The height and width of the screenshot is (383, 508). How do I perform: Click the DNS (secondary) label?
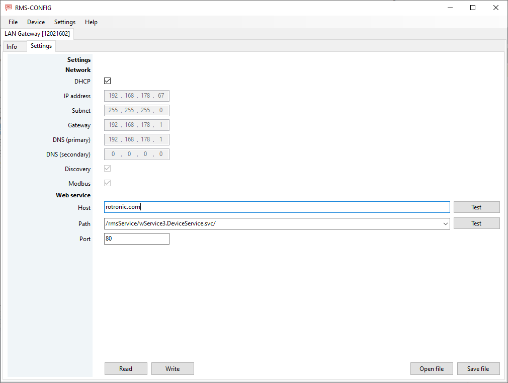(68, 155)
